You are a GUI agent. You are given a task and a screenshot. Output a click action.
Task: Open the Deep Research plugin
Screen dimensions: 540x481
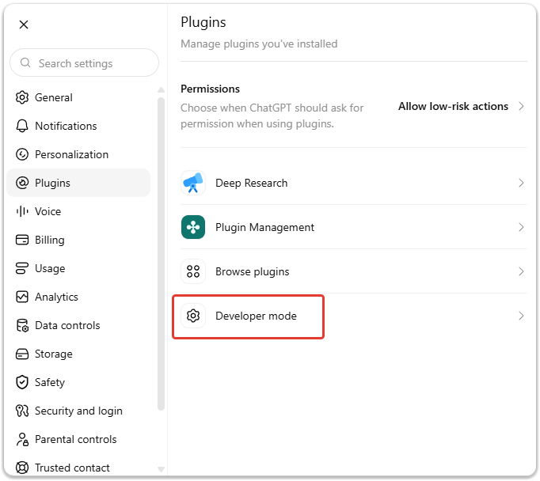click(354, 183)
